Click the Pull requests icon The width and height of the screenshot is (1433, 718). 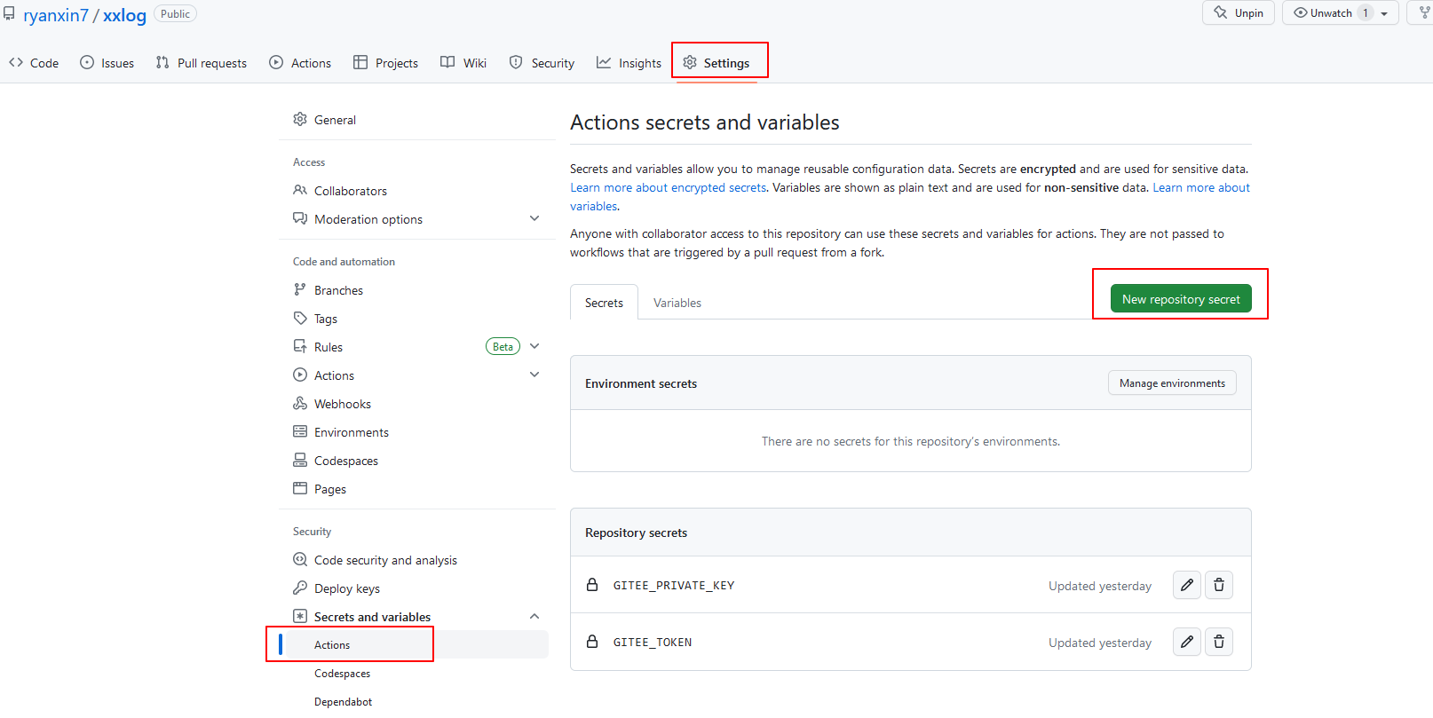(162, 62)
